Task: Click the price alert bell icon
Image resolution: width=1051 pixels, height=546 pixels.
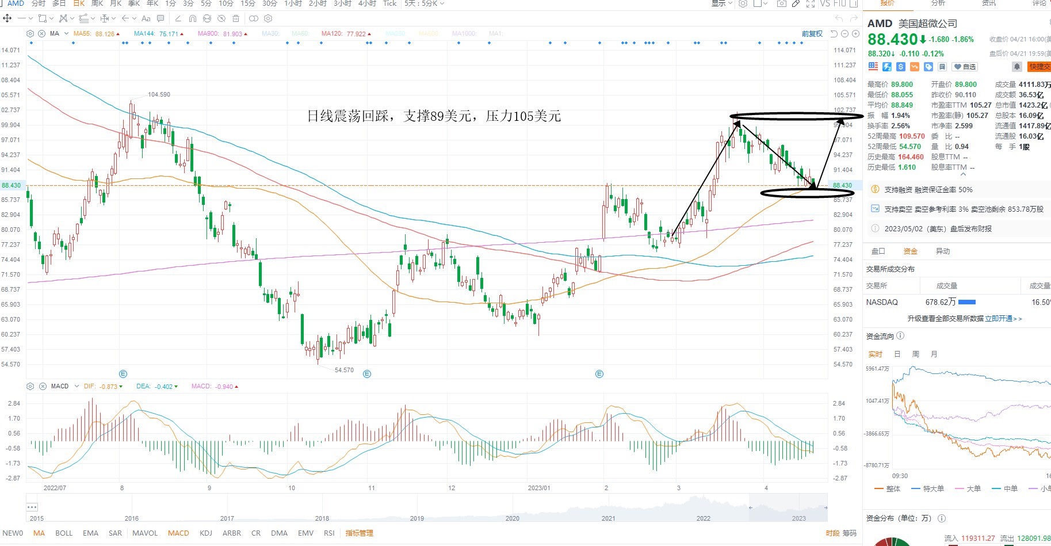Action: [1017, 66]
